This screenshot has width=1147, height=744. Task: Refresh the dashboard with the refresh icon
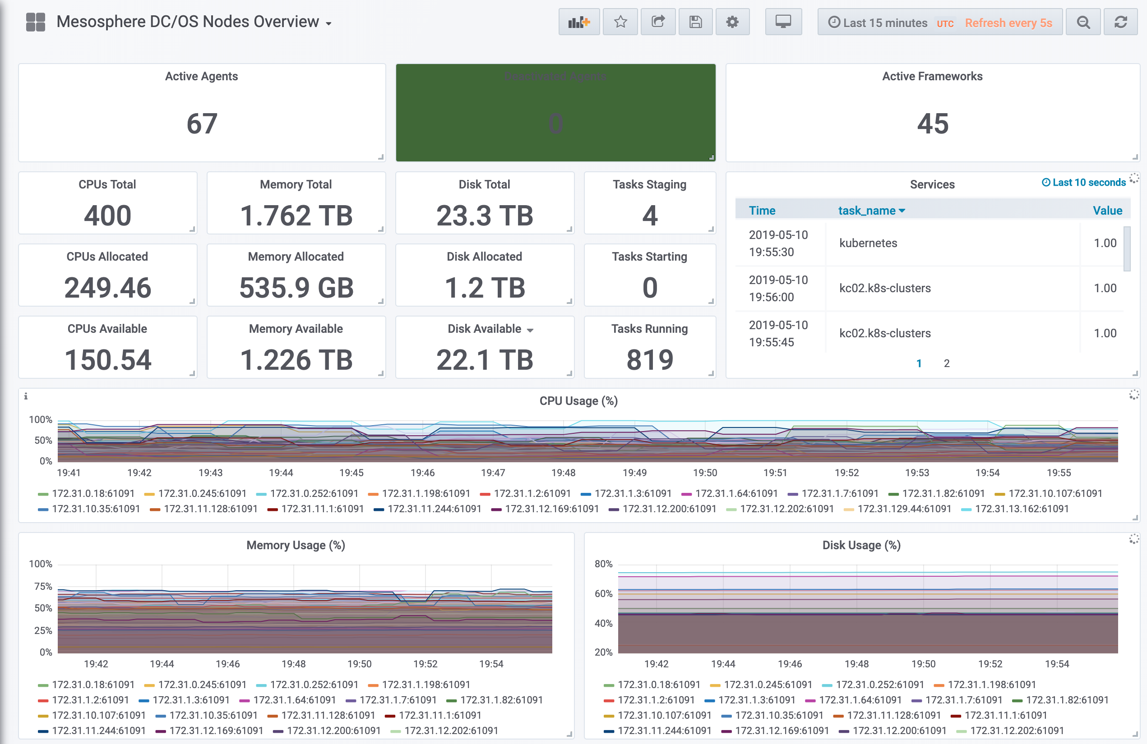click(1120, 22)
